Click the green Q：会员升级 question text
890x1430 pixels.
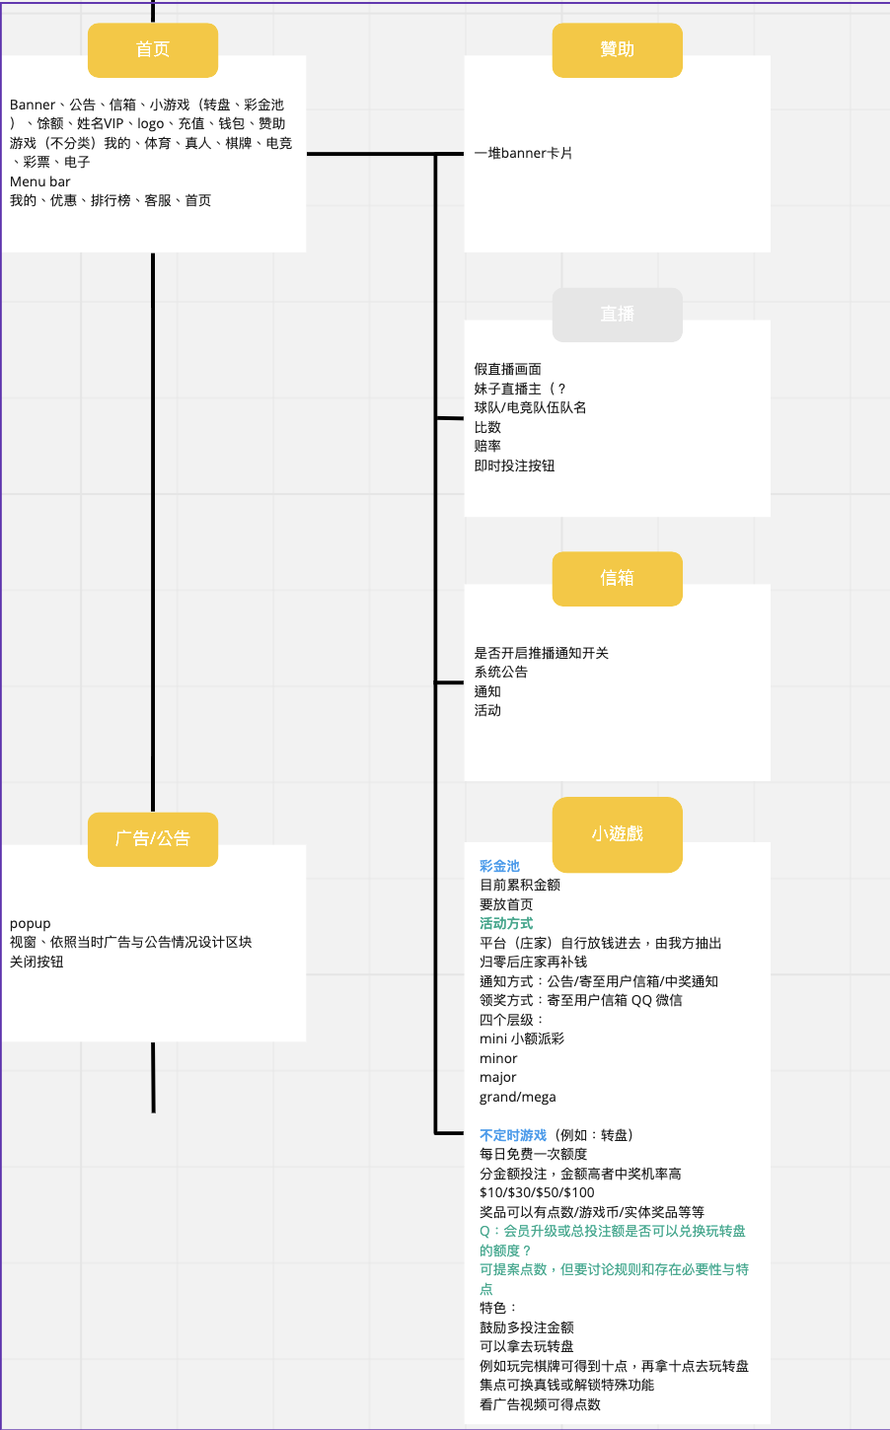[x=612, y=1231]
